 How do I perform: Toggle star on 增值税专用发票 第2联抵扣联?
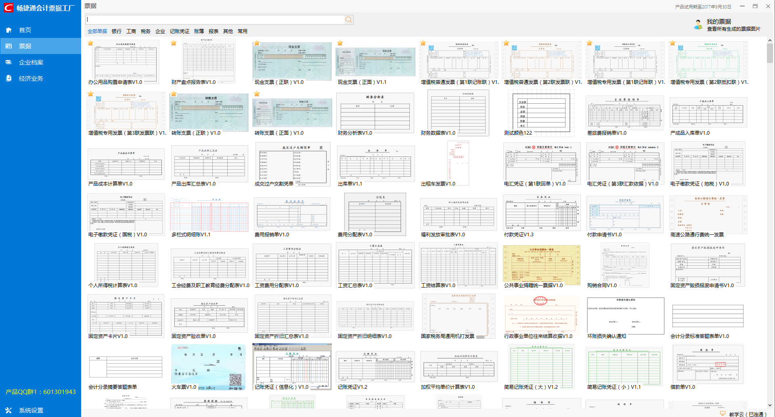pos(672,43)
